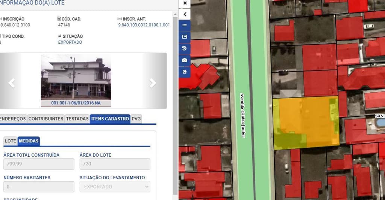Image resolution: width=385 pixels, height=200 pixels.
Task: Switch to the ENDEREÇOS tab
Action: pos(13,119)
